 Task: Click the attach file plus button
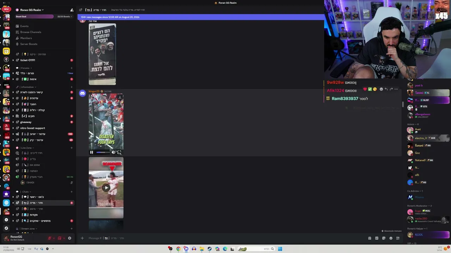(82, 238)
